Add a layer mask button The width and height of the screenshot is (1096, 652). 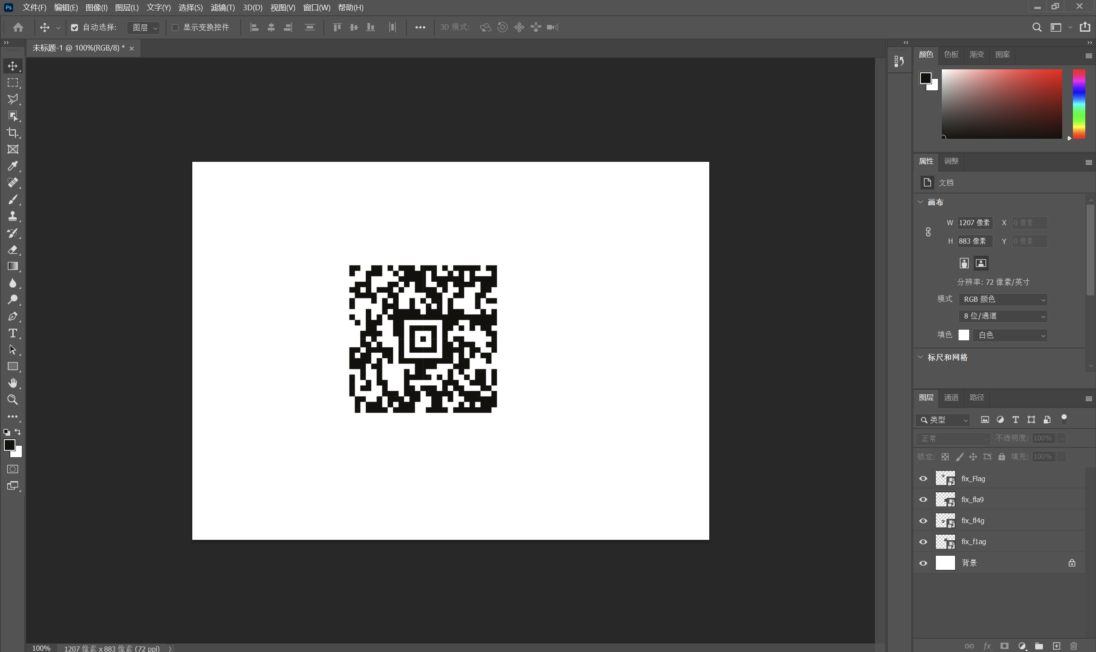pos(1004,646)
